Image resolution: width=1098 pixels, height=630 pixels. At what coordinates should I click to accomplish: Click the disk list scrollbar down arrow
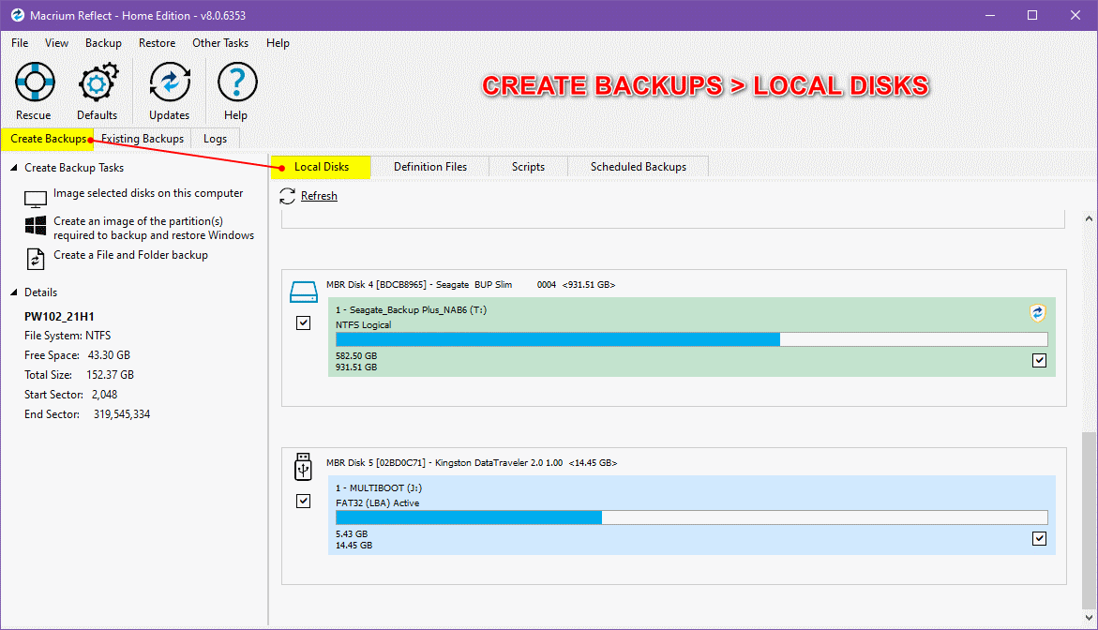point(1089,618)
